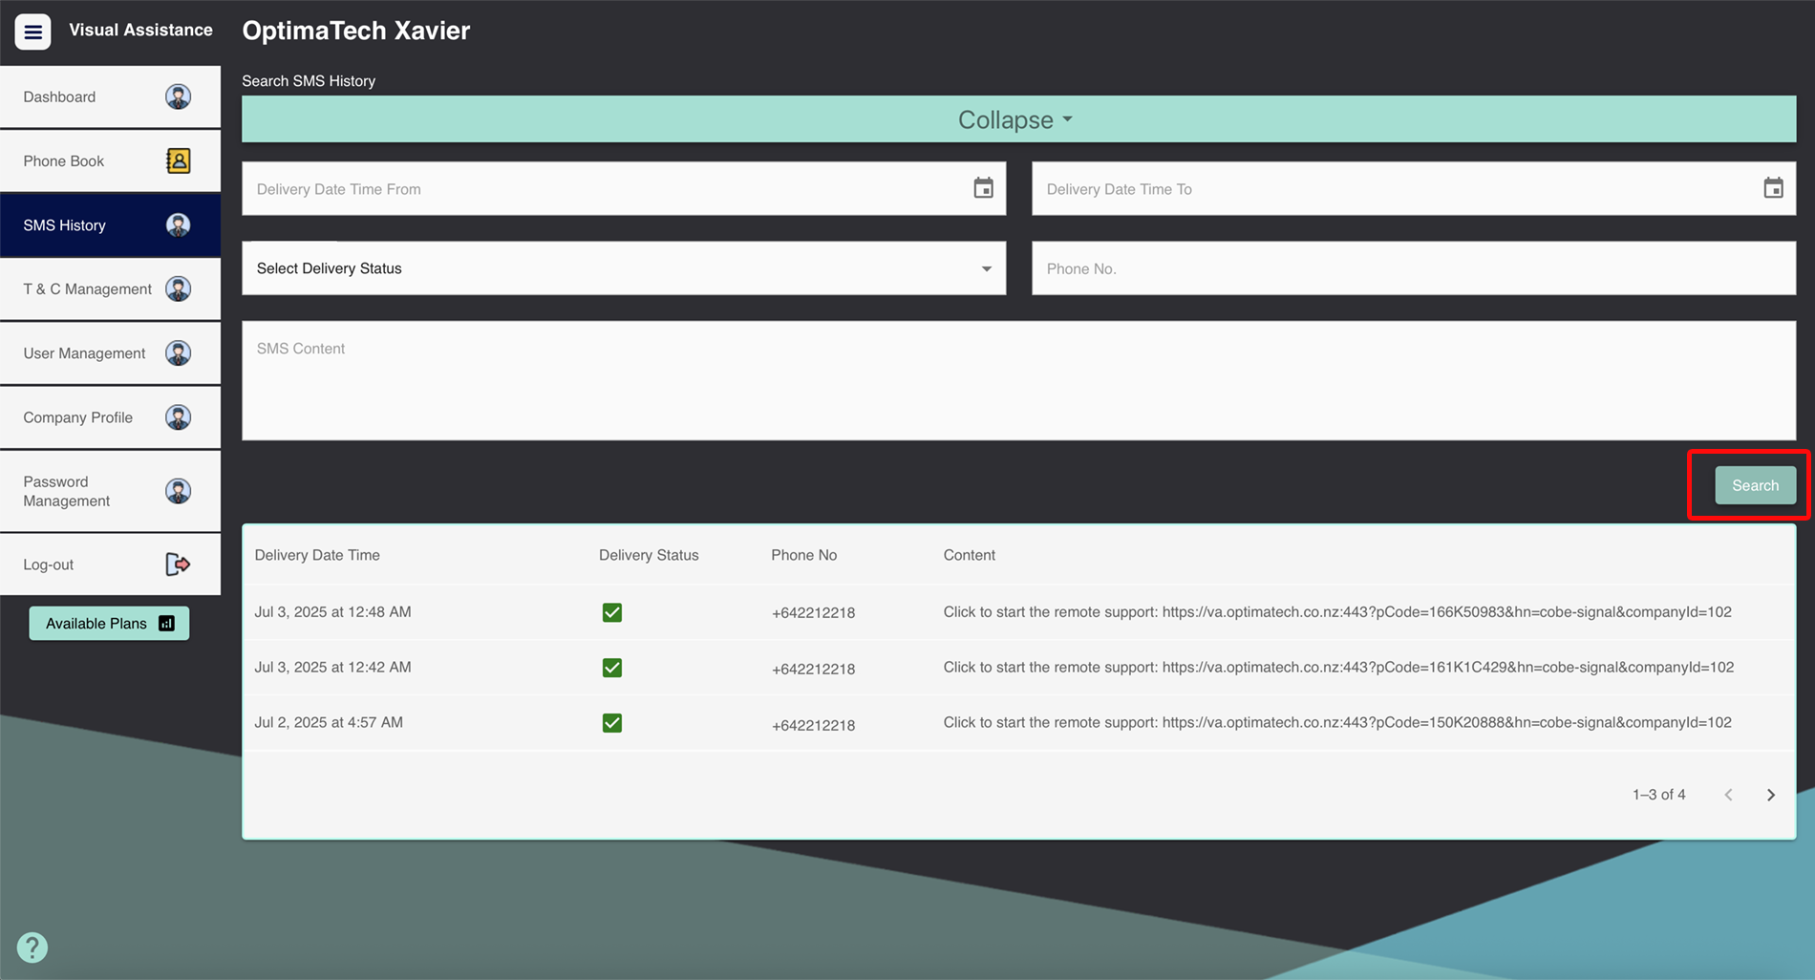This screenshot has height=980, width=1815.
Task: Open T & C Management page
Action: 110,288
